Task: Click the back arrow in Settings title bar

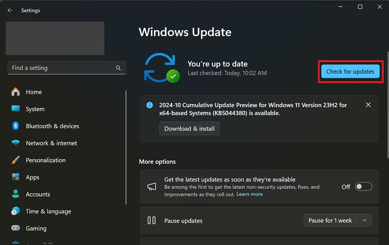Action: pyautogui.click(x=10, y=11)
